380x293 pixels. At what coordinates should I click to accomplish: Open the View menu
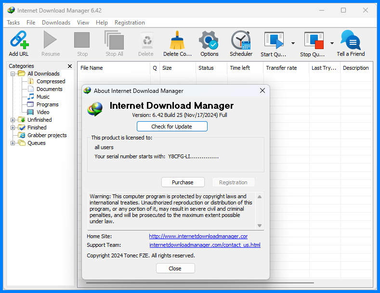[83, 23]
